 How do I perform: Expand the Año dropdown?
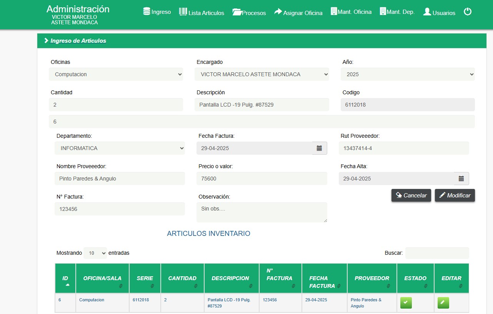click(x=408, y=74)
